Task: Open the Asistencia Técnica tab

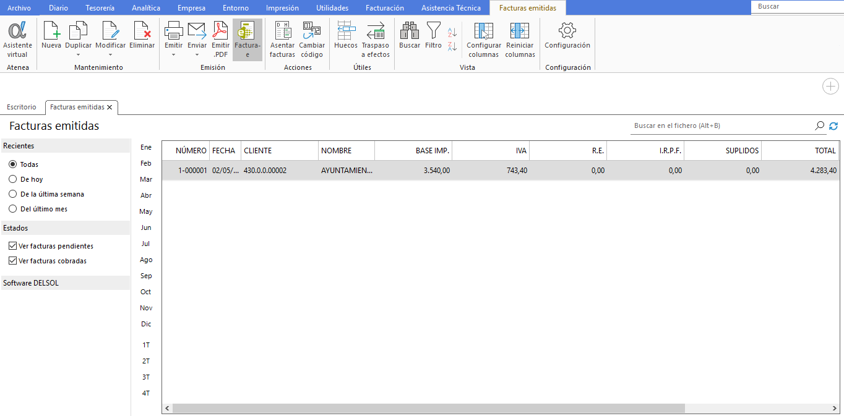Action: point(451,8)
